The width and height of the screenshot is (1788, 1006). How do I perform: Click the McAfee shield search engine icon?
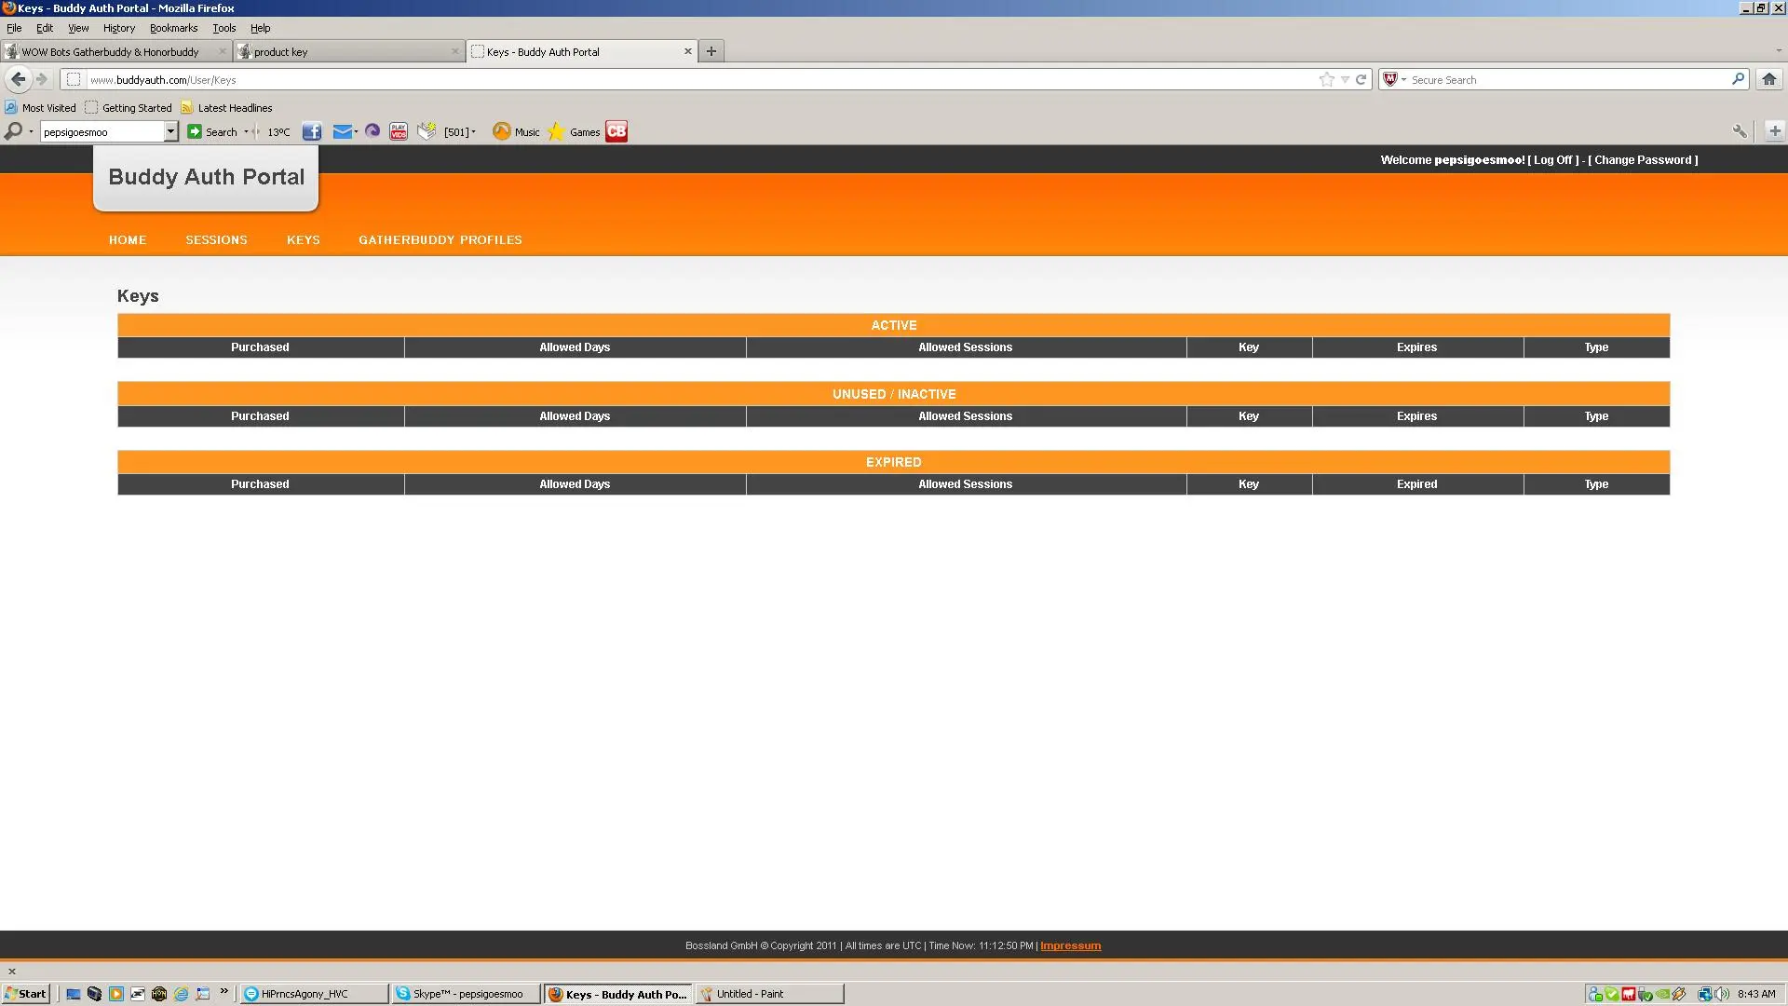pos(1390,79)
